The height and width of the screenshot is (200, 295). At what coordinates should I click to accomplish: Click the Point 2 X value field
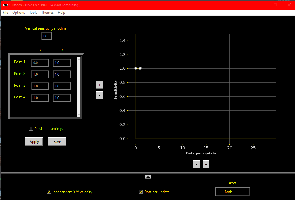click(40, 74)
